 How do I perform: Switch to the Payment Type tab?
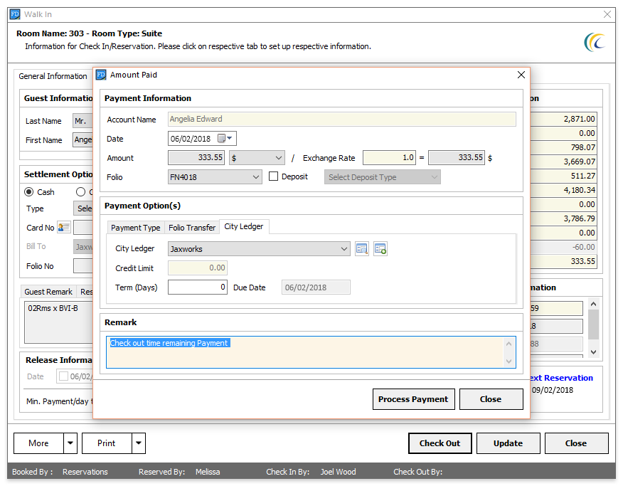point(136,227)
